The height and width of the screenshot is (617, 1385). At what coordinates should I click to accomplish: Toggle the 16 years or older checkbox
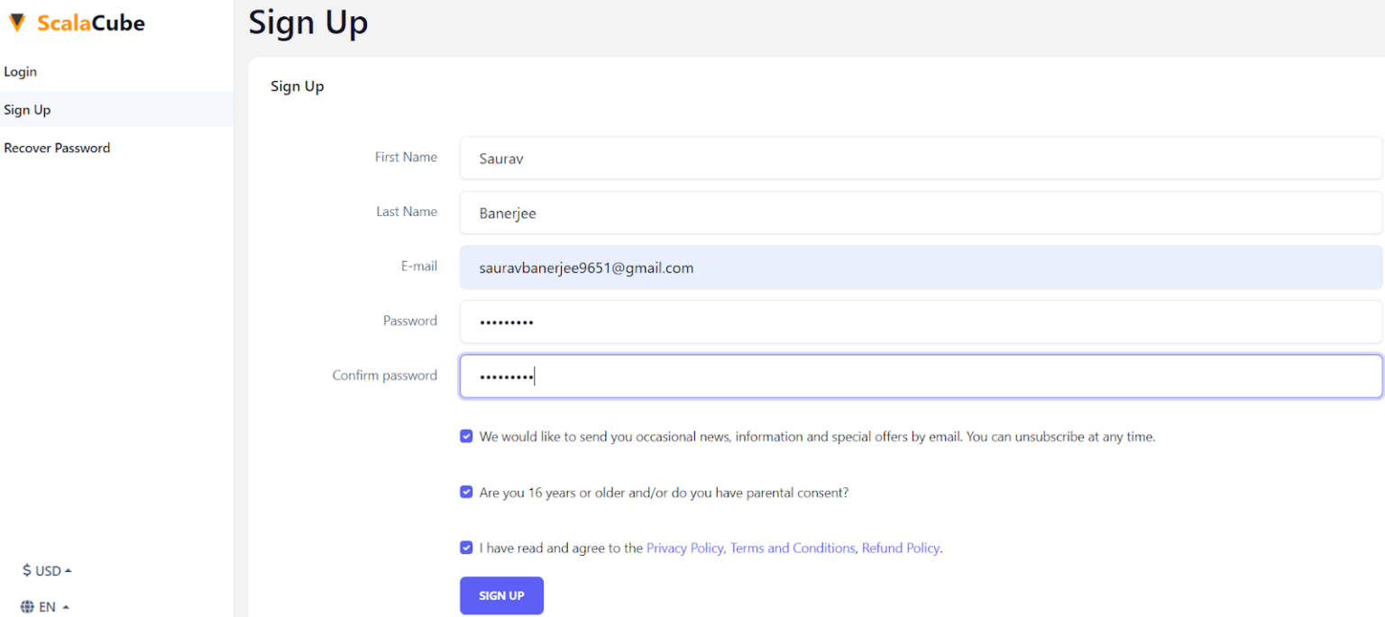point(466,492)
